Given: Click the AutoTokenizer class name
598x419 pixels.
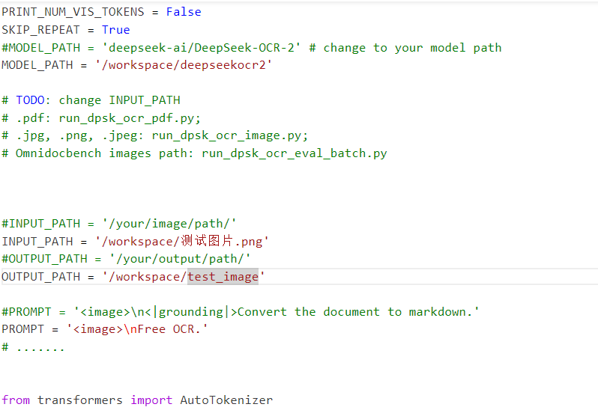Looking at the screenshot, I should (226, 400).
